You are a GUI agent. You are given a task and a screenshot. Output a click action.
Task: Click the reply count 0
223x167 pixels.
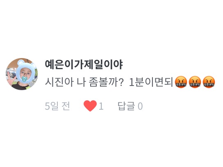[x=140, y=106]
